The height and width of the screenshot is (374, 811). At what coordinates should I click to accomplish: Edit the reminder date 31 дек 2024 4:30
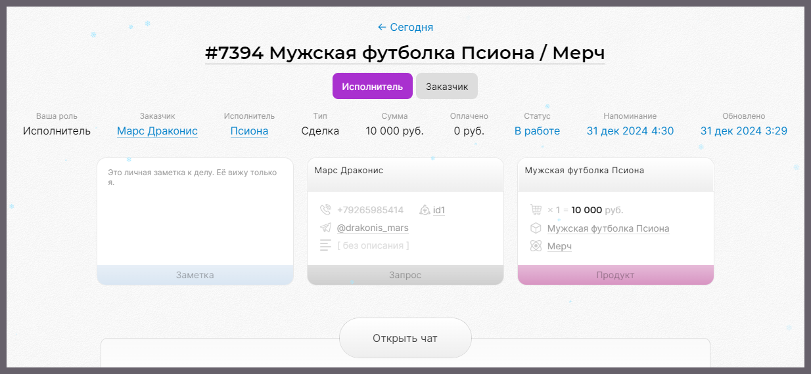coord(630,131)
